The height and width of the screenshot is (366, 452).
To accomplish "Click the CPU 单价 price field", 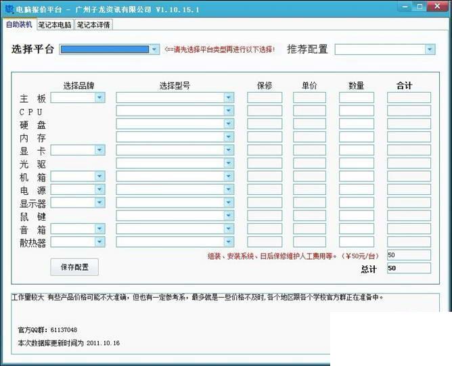I will [309, 111].
